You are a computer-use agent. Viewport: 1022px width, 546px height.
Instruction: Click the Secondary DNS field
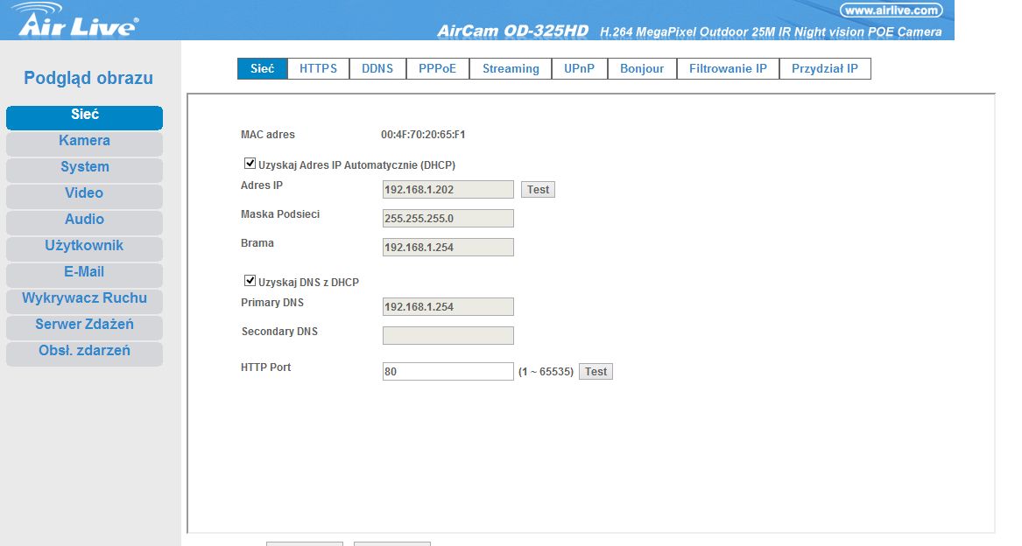coord(448,336)
